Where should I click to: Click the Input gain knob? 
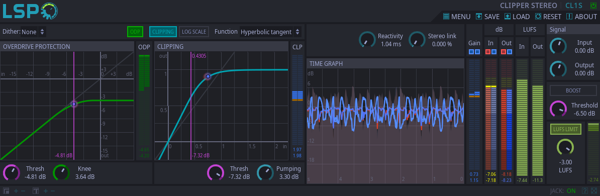click(558, 46)
